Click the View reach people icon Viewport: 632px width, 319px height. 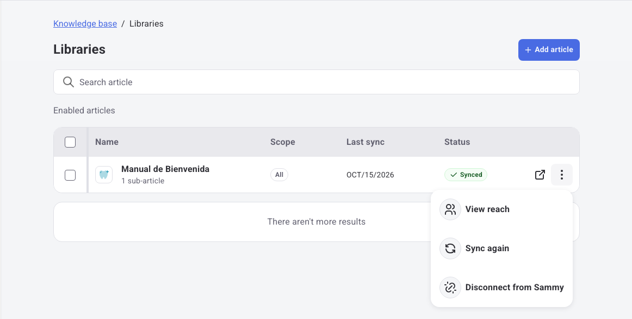click(450, 209)
